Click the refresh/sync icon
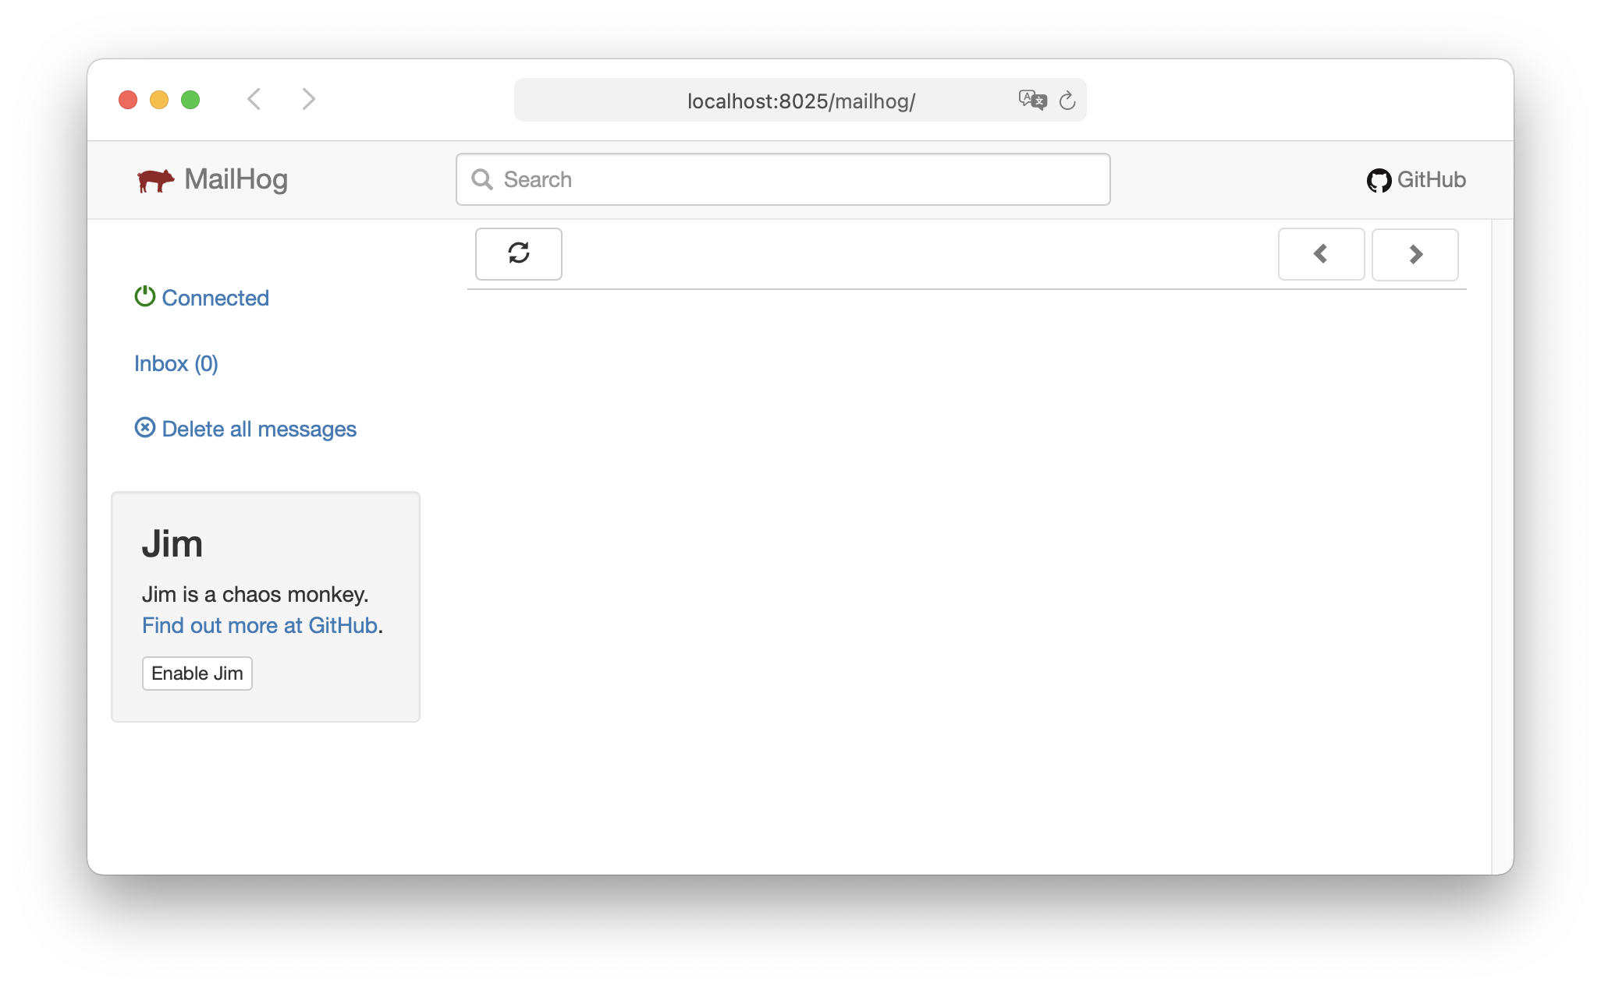Viewport: 1601px width, 990px height. [518, 253]
